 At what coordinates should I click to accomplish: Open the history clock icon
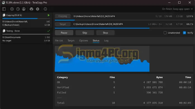18,9
